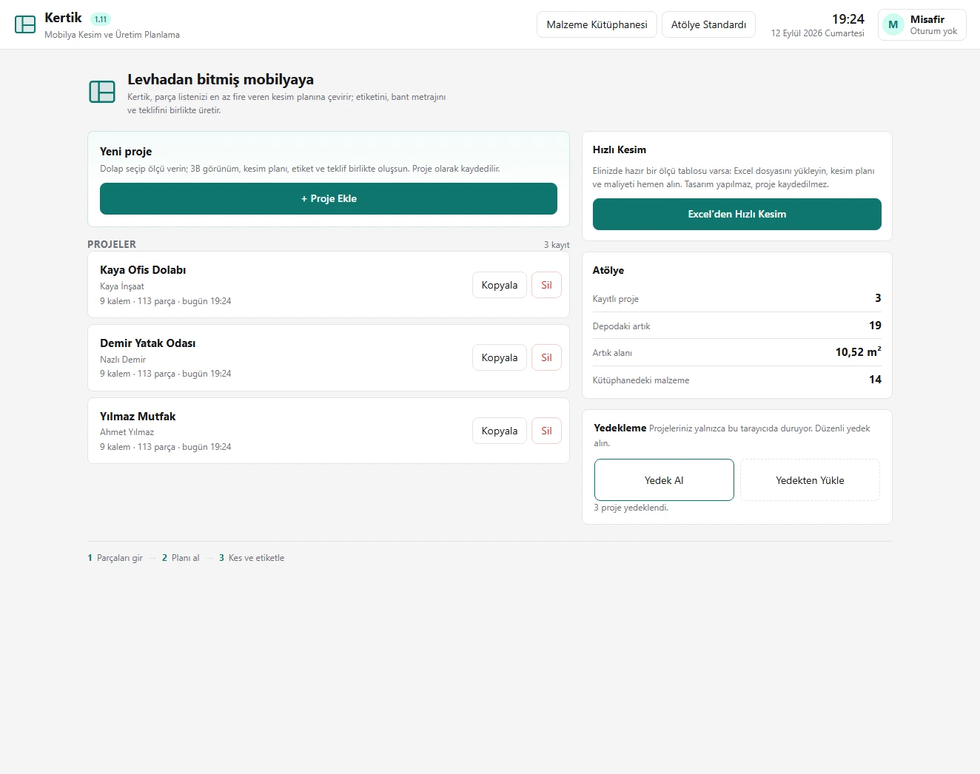Click the 'Yedek Al' backup button

click(664, 480)
